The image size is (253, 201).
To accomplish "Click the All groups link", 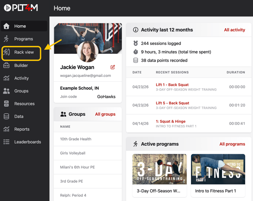I will (105, 114).
